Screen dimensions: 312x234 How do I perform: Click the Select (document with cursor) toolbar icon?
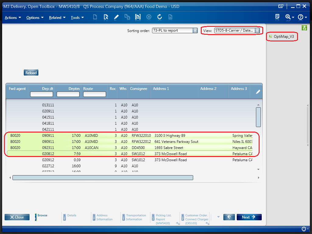point(106,17)
